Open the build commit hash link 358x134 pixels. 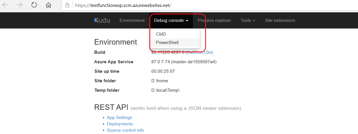[199, 52]
